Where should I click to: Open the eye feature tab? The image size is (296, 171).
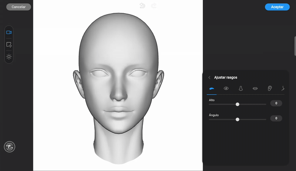tap(226, 88)
